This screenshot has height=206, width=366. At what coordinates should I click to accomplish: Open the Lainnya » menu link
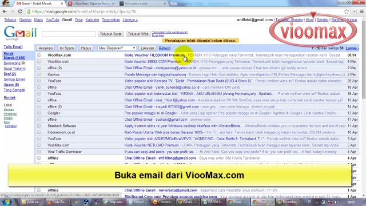130,20
